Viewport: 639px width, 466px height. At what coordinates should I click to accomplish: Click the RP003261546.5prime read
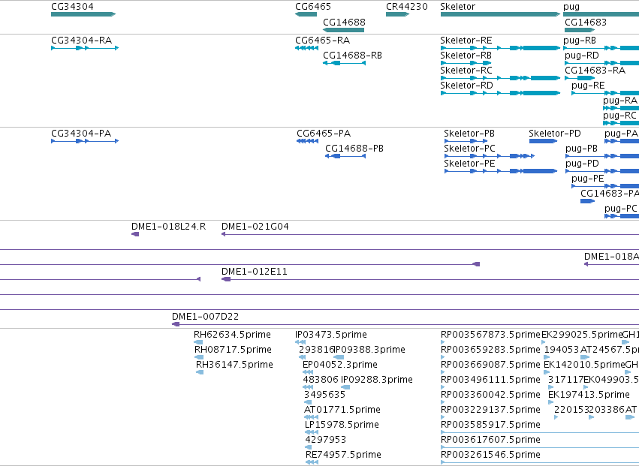click(540, 462)
